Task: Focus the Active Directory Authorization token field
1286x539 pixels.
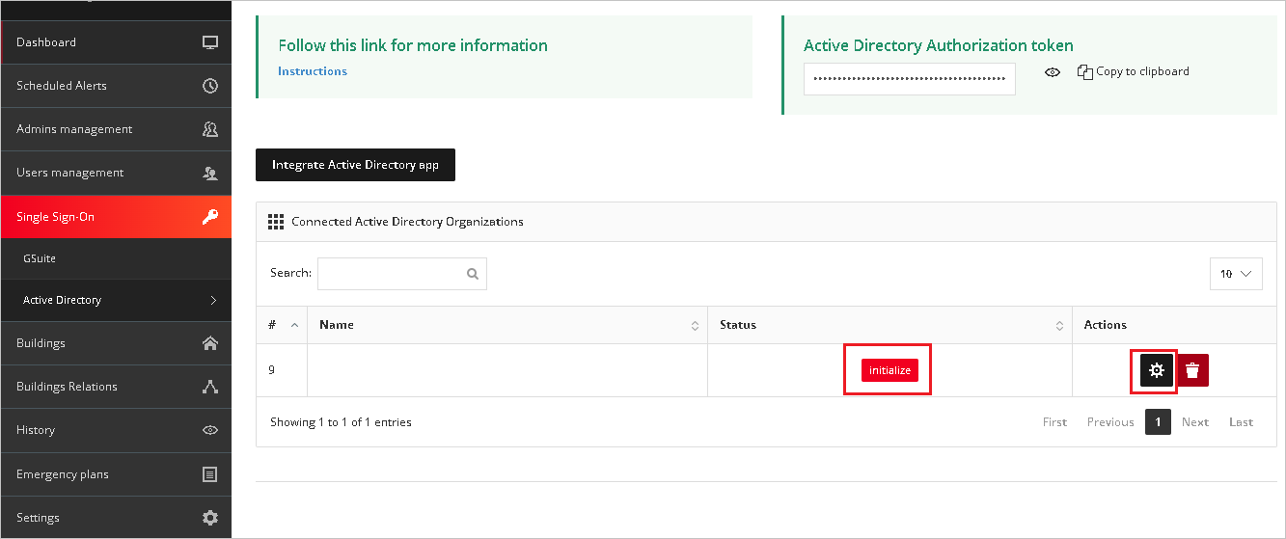Action: coord(910,79)
